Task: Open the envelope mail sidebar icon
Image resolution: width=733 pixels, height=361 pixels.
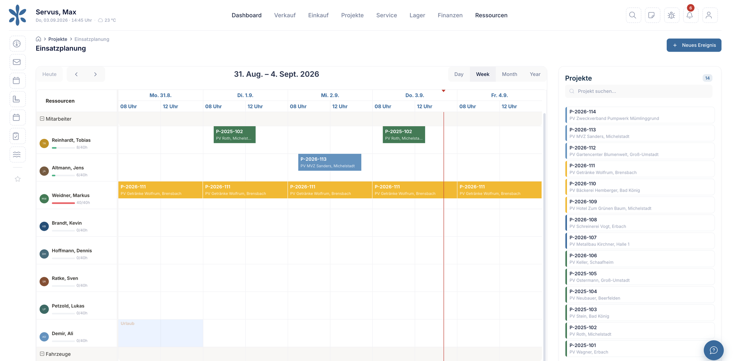Action: click(x=17, y=62)
